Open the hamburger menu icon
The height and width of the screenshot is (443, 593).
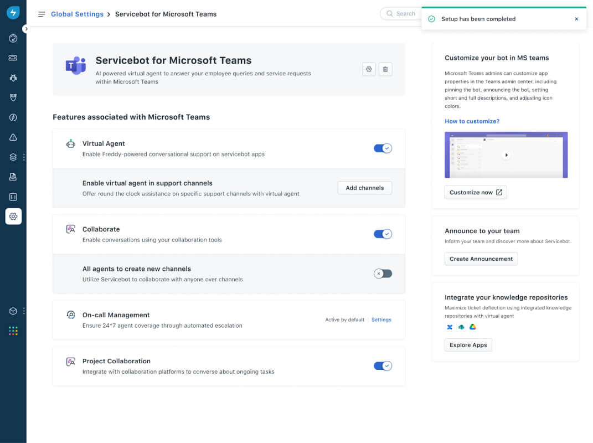coord(42,14)
